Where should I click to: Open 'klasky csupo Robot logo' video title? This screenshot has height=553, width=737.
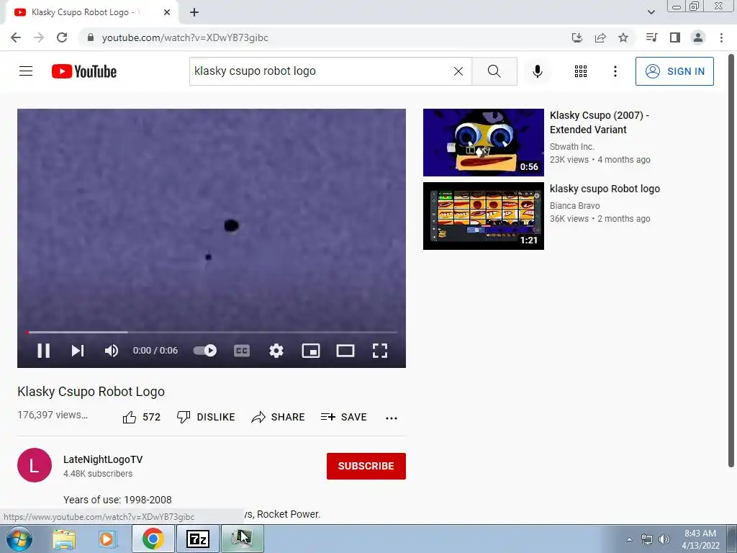pyautogui.click(x=605, y=189)
